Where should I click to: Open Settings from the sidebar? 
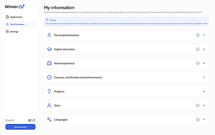click(20, 32)
